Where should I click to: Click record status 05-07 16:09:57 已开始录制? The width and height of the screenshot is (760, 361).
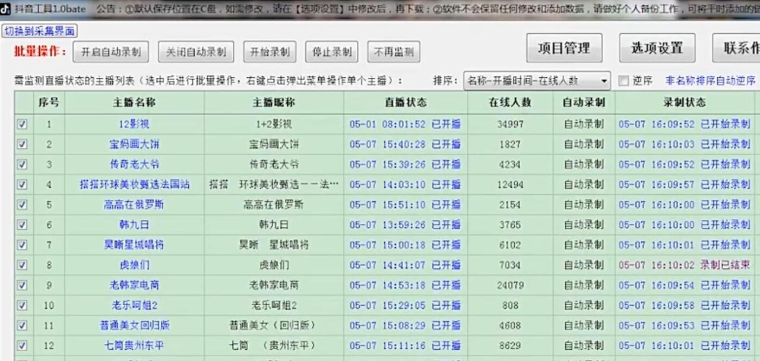tap(684, 185)
